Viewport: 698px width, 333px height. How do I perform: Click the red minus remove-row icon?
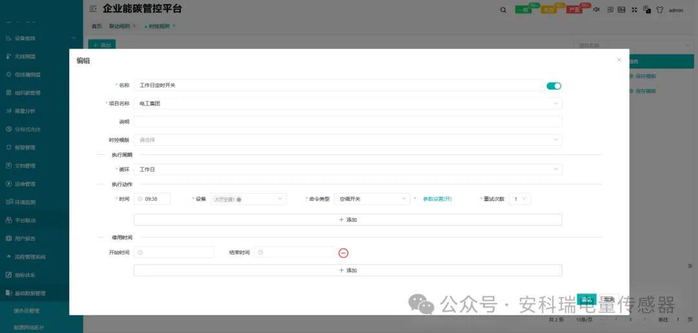coord(343,253)
